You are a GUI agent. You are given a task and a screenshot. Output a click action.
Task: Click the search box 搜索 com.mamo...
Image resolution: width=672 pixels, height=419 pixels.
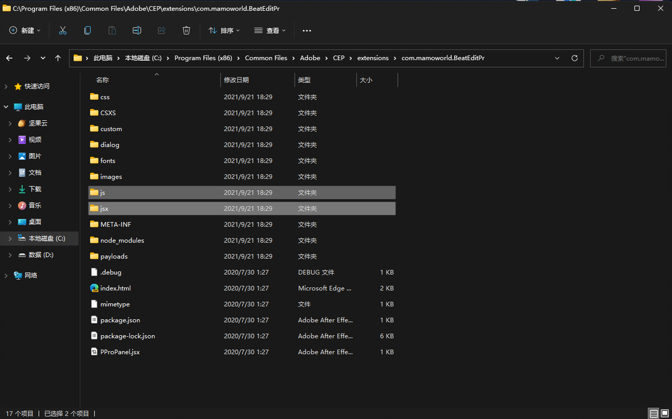tap(628, 58)
